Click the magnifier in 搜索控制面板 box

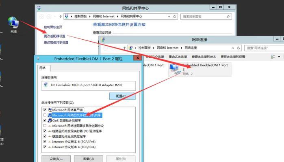pos(228,17)
